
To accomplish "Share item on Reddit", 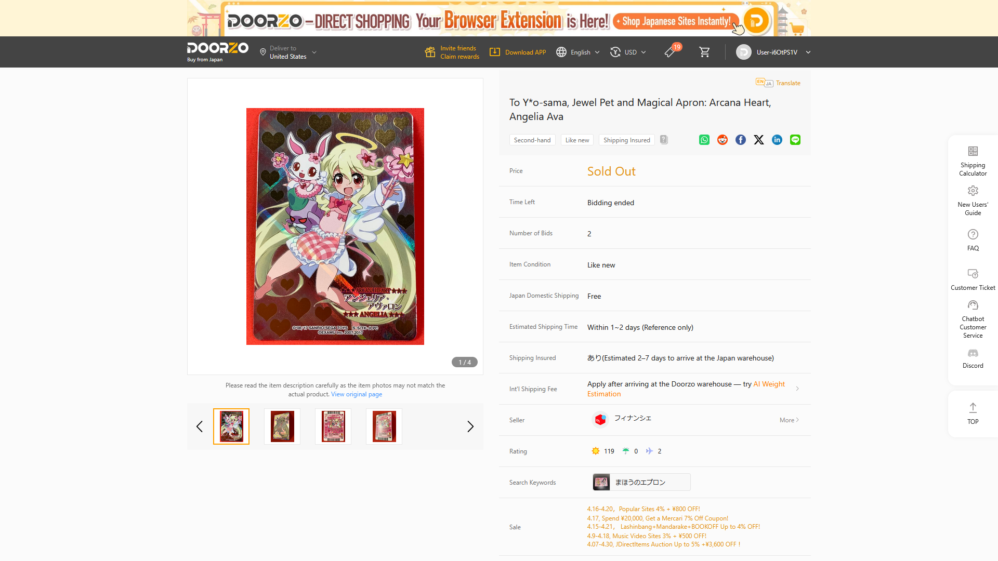I will [x=723, y=140].
